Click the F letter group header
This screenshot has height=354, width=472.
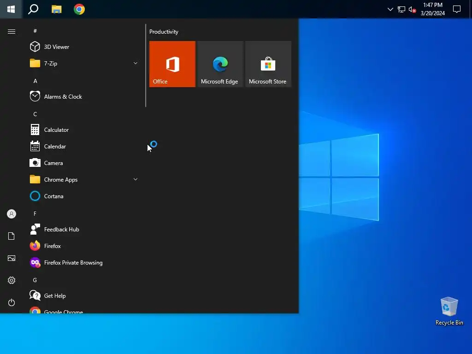(35, 214)
